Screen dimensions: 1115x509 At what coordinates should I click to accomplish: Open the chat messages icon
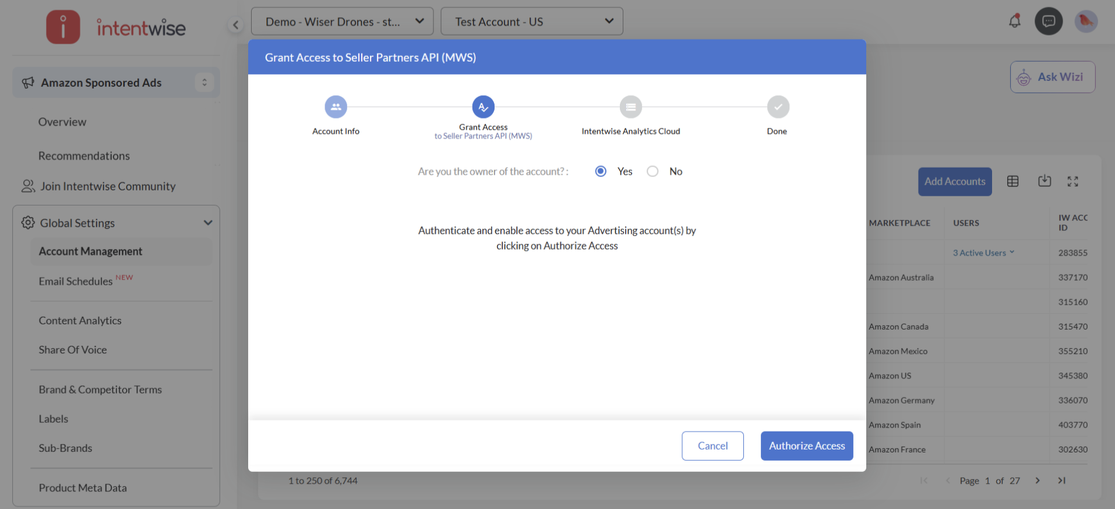(x=1048, y=22)
